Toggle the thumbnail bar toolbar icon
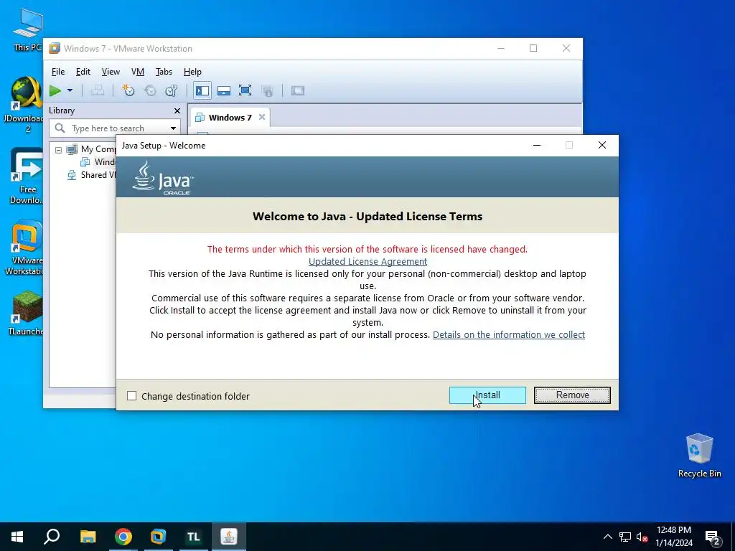Screen dimensions: 735x551 (224, 90)
